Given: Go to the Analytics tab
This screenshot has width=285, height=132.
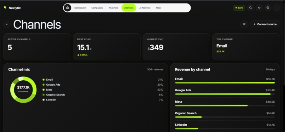Looking at the screenshot, I should (114, 8).
